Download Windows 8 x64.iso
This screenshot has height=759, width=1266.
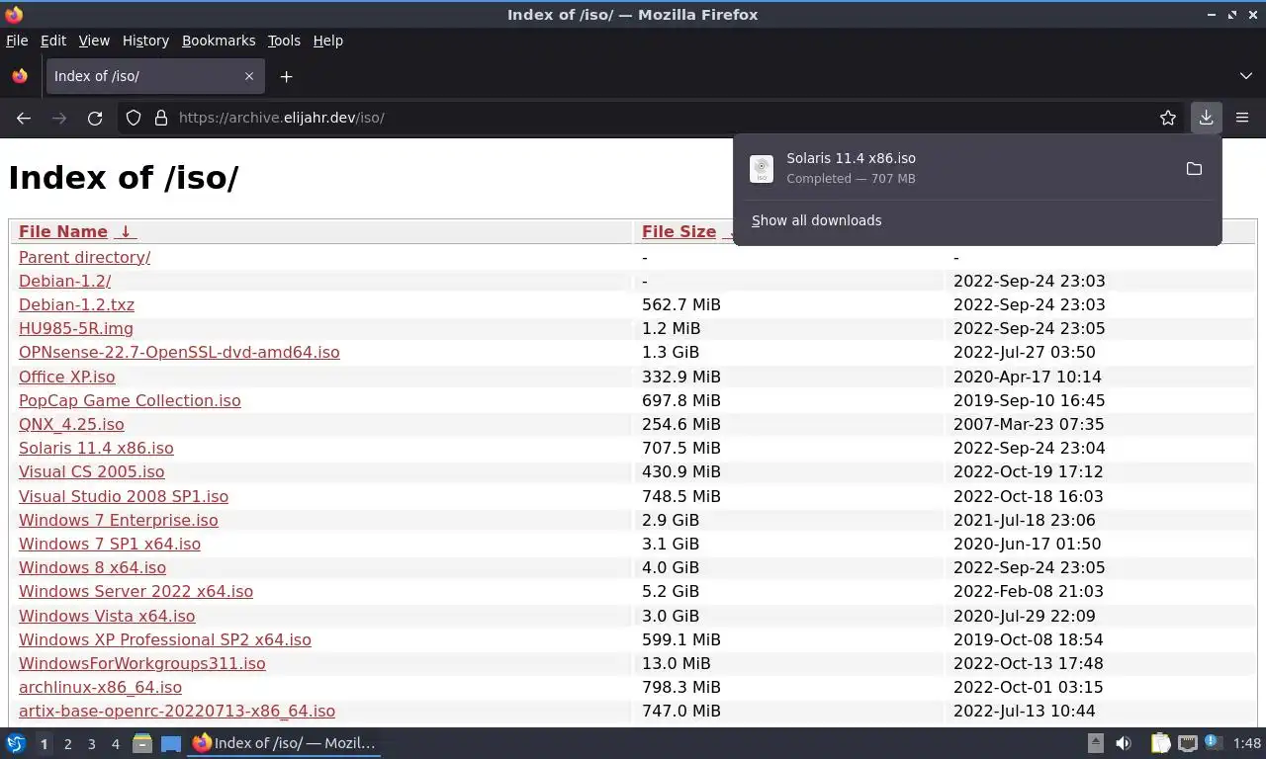pyautogui.click(x=93, y=567)
